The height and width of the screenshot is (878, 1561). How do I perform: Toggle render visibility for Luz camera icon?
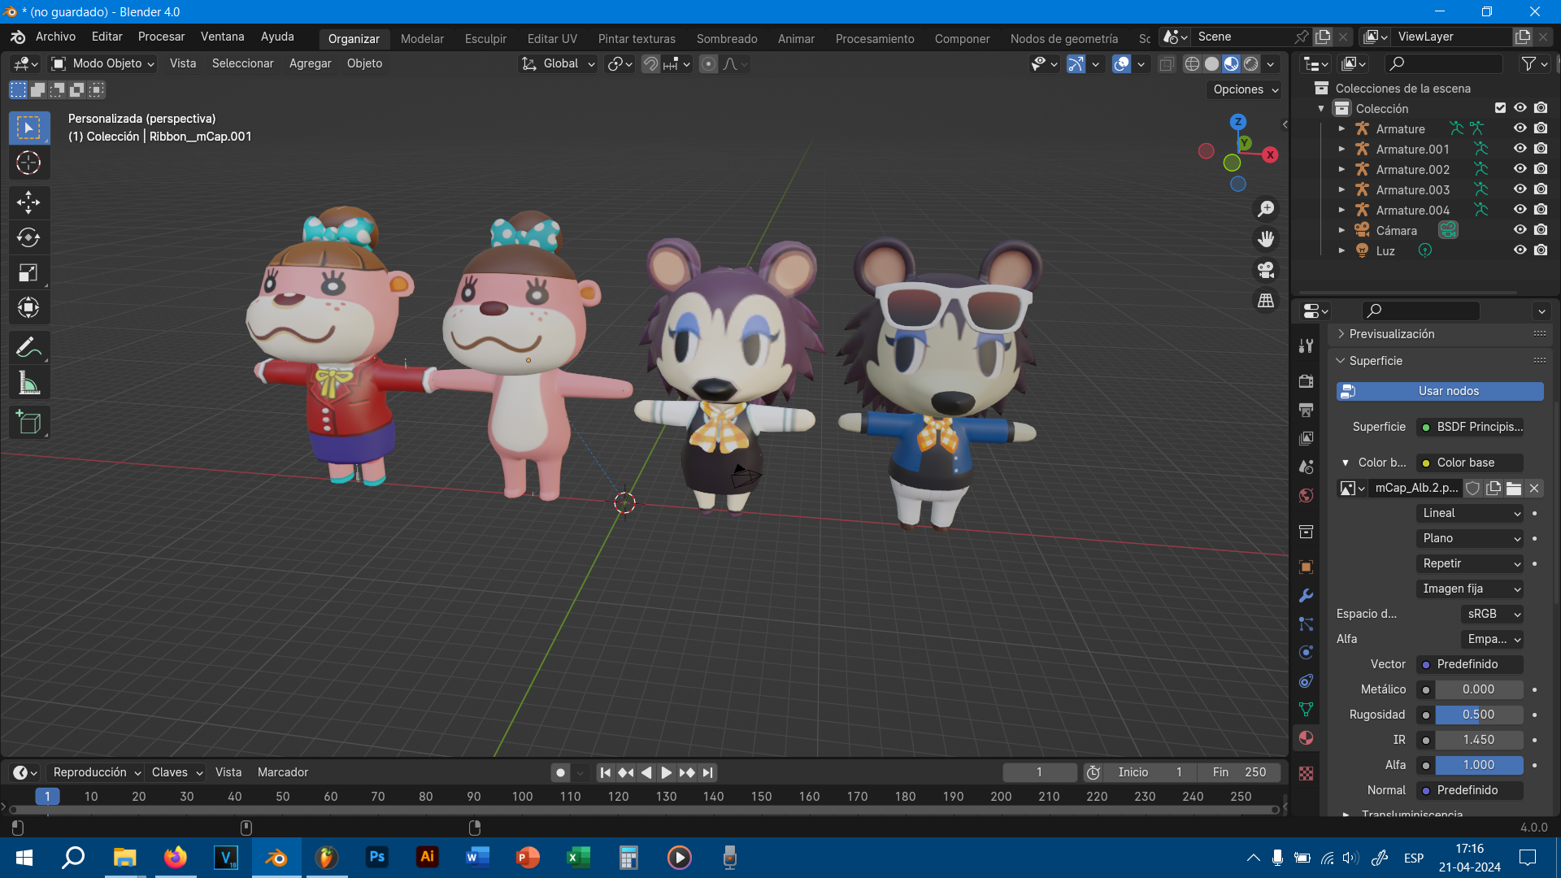point(1541,250)
